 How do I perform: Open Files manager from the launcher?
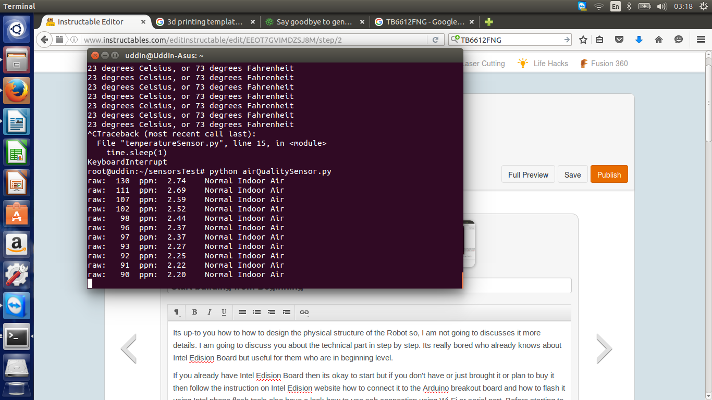(17, 60)
